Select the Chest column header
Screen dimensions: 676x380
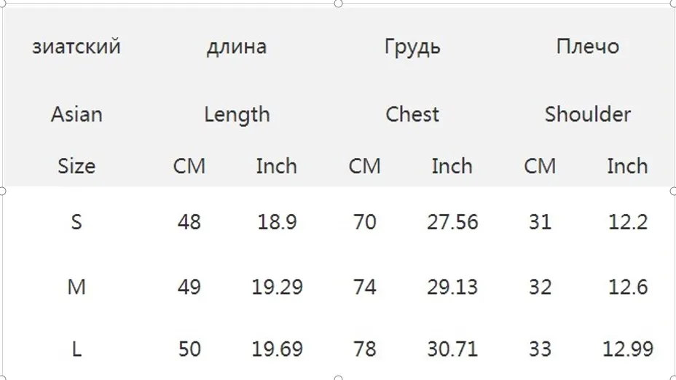tap(412, 114)
